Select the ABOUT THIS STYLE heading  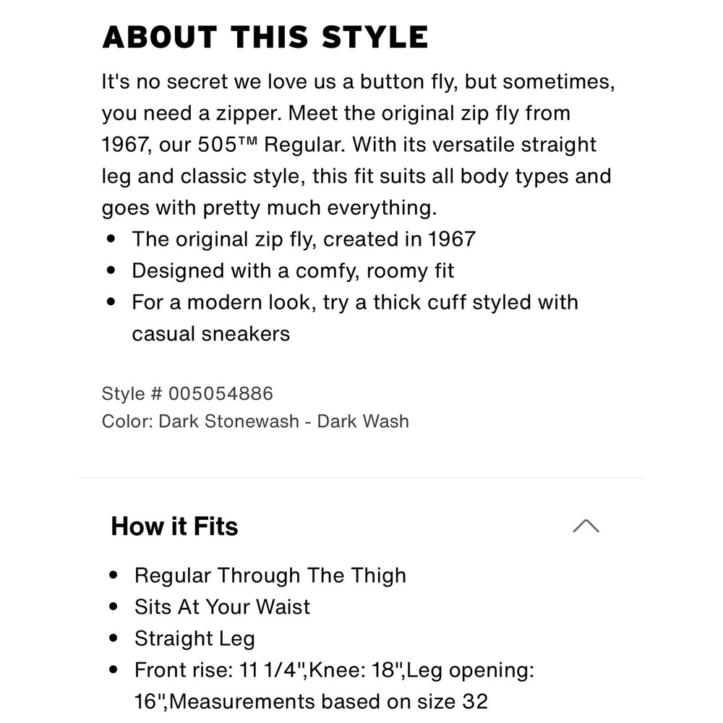point(265,37)
